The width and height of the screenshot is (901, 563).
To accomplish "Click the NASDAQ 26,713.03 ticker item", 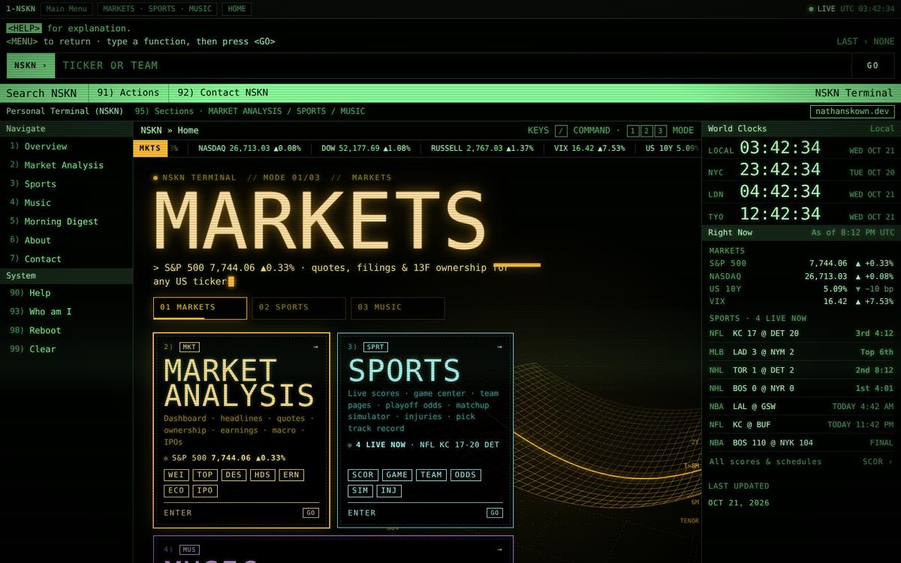I will coord(249,149).
